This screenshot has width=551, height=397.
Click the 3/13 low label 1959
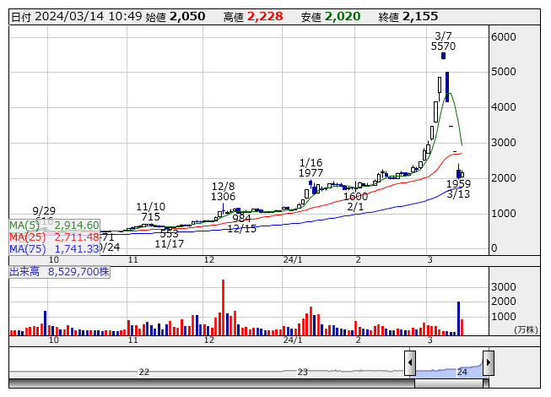click(x=458, y=183)
